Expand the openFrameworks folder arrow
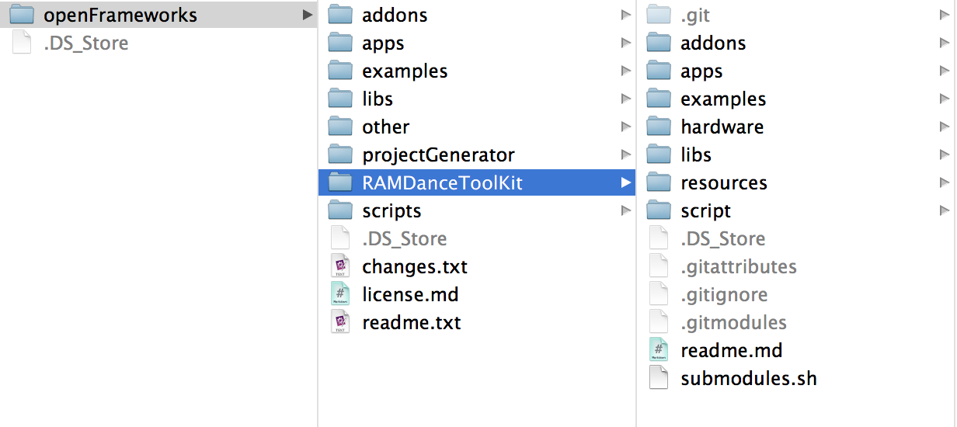The image size is (957, 427). 308,15
